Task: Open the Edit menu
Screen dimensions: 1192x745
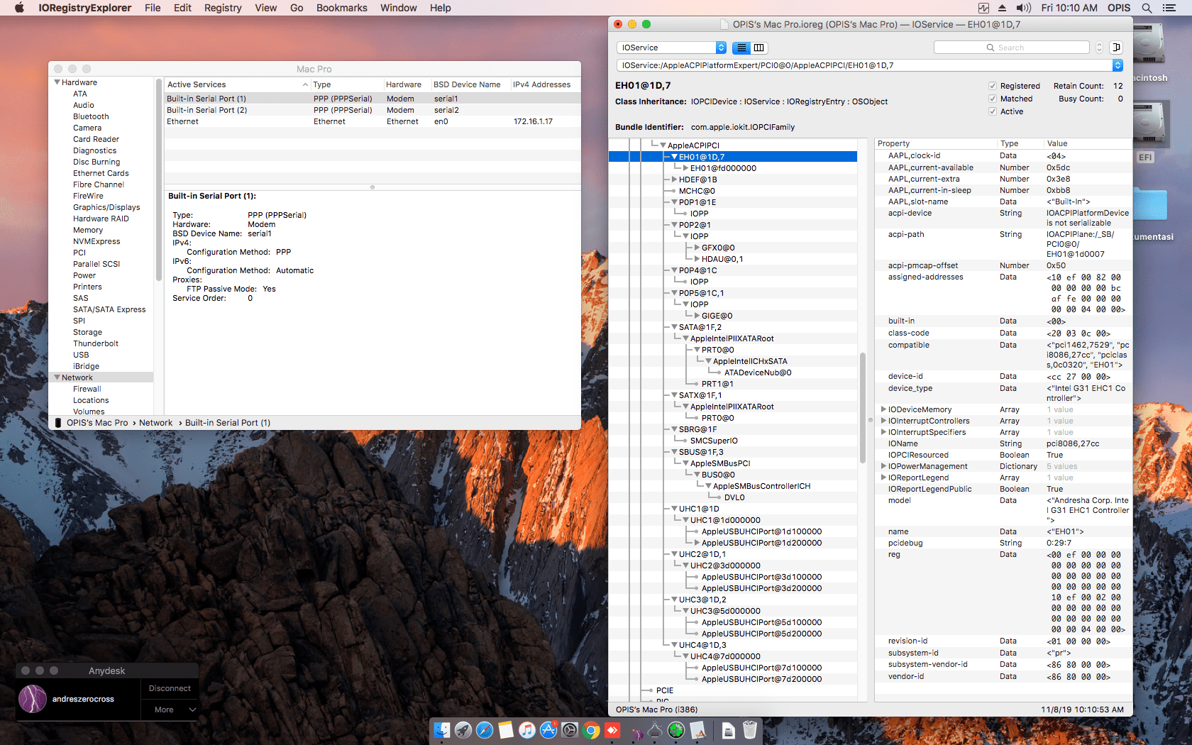Action: 182,8
